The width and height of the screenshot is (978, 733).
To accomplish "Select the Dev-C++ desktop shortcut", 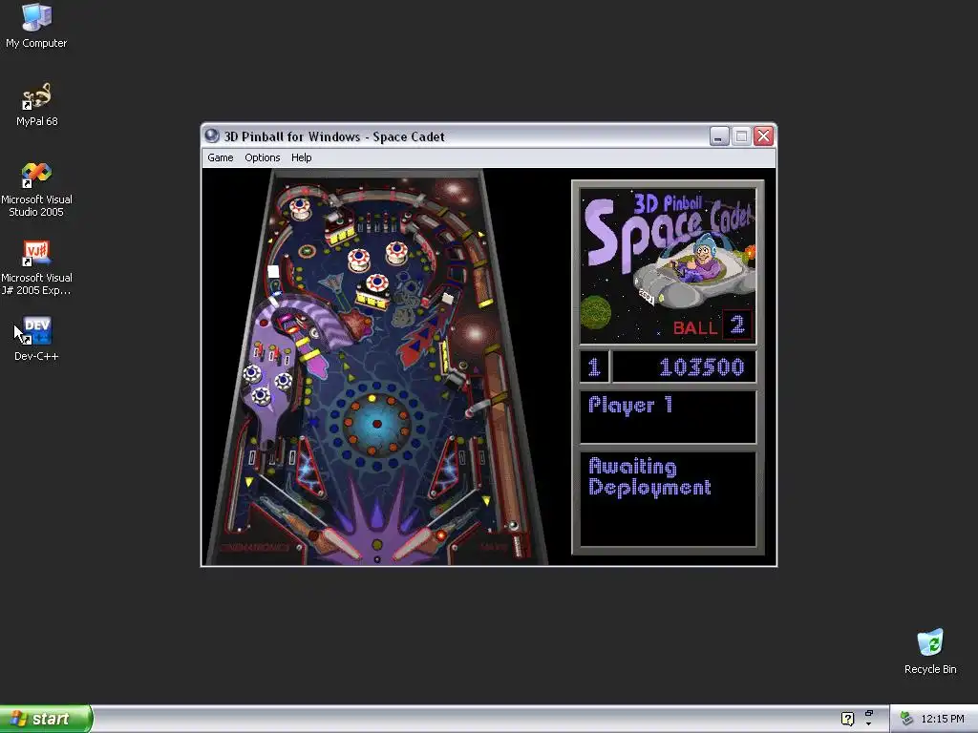I will click(x=36, y=339).
